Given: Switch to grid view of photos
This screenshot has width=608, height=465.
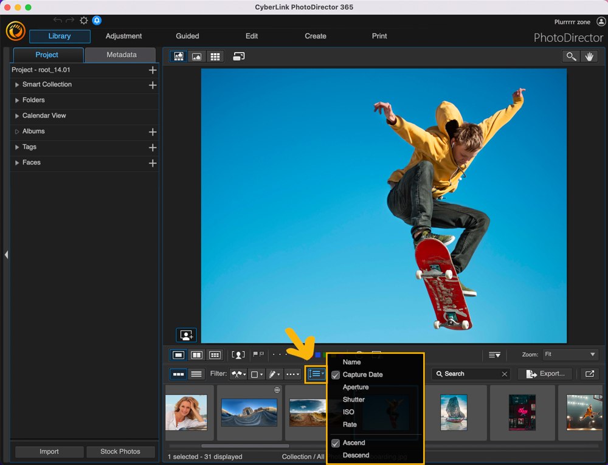Looking at the screenshot, I should click(x=215, y=56).
